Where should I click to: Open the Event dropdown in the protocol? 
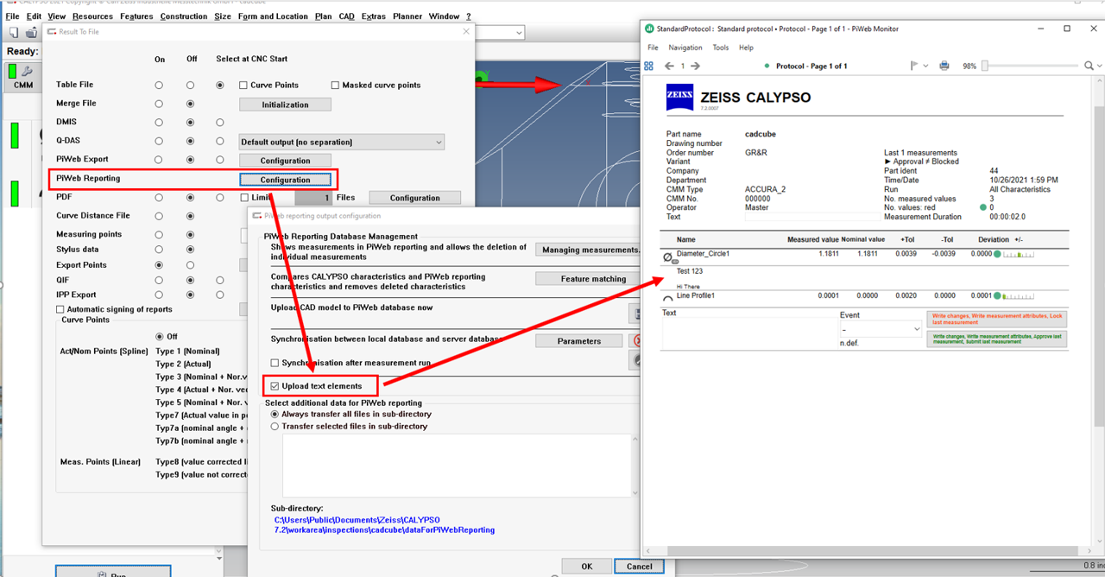pyautogui.click(x=881, y=329)
